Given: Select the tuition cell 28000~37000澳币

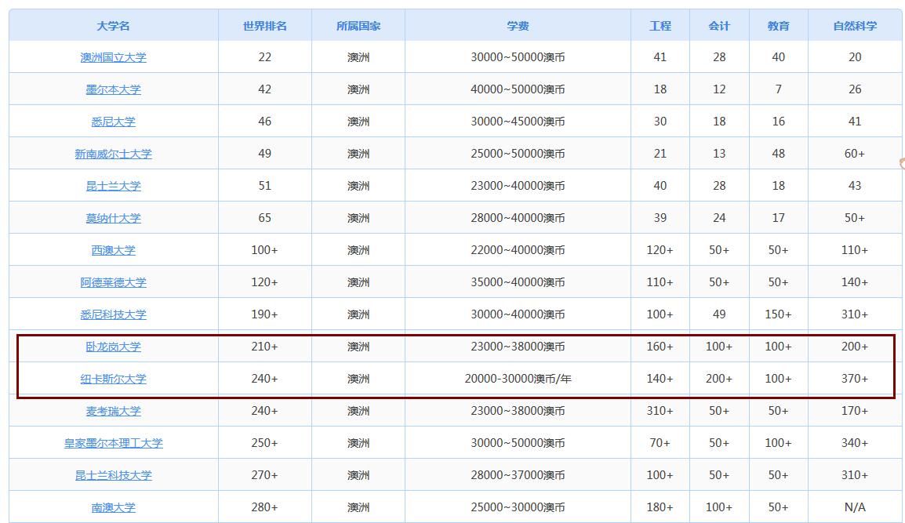Looking at the screenshot, I should pyautogui.click(x=518, y=475).
